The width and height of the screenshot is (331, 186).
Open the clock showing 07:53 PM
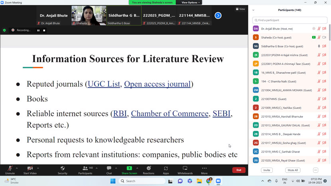pyautogui.click(x=315, y=181)
